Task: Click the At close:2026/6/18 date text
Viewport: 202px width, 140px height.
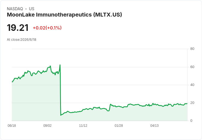Action: pyautogui.click(x=21, y=40)
